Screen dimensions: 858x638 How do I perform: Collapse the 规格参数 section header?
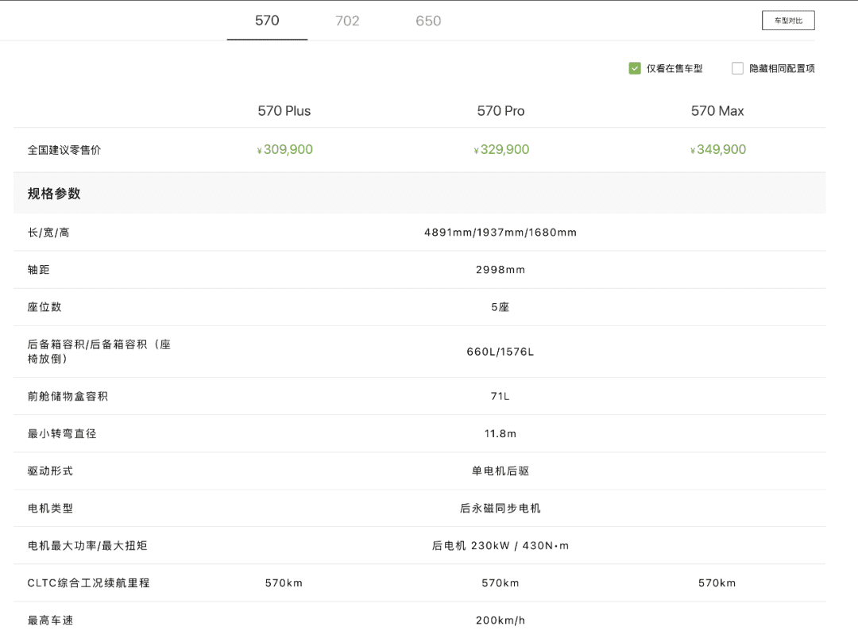[x=54, y=194]
